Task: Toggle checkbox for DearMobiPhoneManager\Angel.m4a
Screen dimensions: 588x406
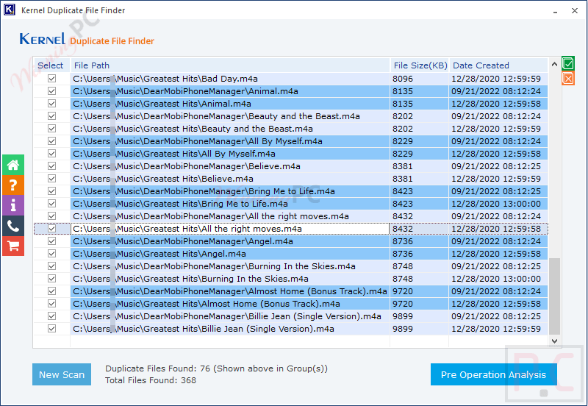Action: click(51, 241)
